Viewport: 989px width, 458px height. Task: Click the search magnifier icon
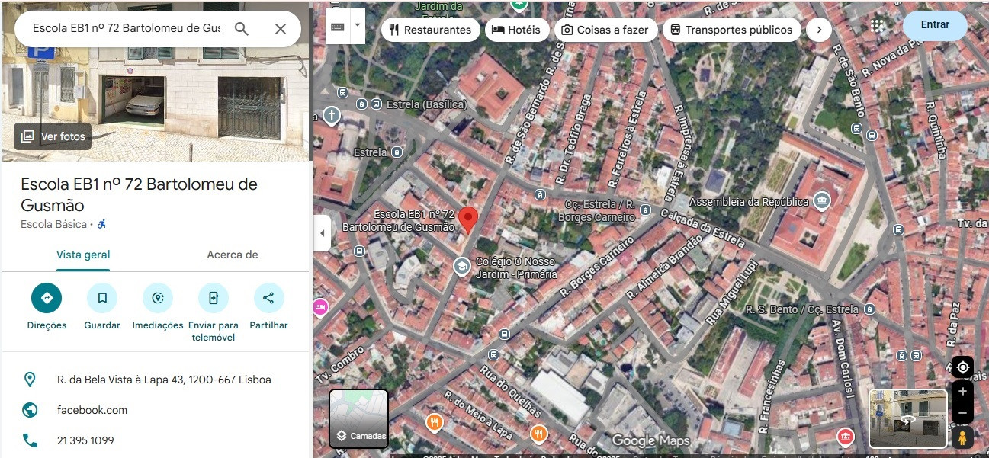click(x=242, y=29)
